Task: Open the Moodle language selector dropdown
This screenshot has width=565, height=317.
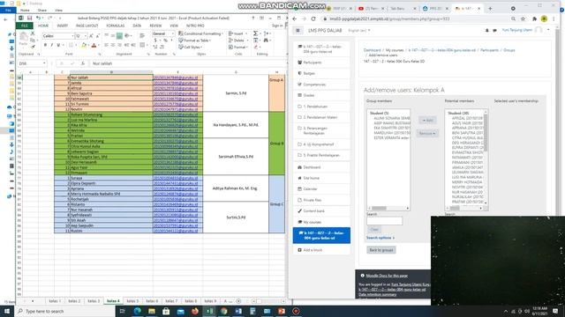Action: [359, 31]
